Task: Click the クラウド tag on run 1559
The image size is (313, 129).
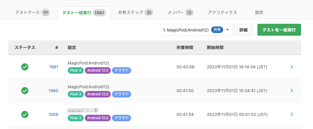Action: (122, 118)
